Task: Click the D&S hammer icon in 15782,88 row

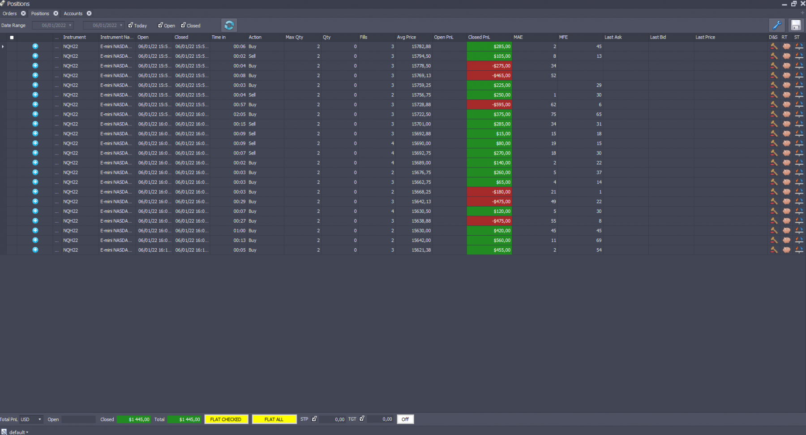Action: tap(774, 46)
